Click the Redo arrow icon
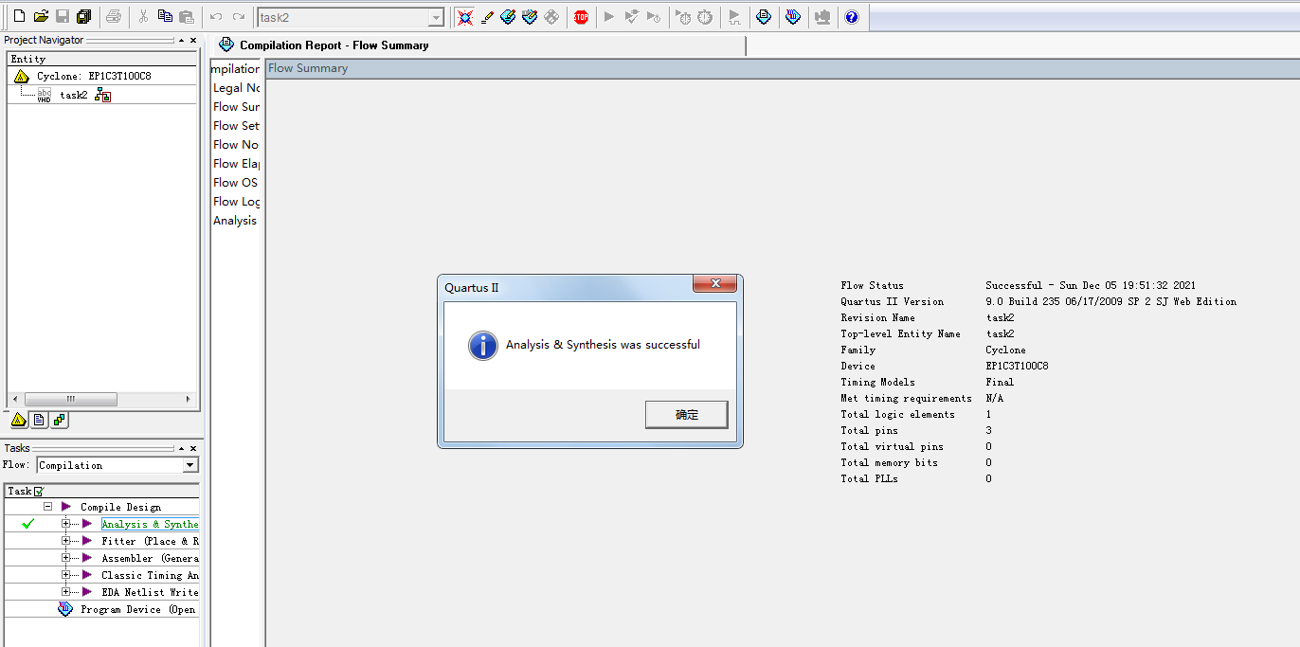This screenshot has height=647, width=1300. click(238, 17)
